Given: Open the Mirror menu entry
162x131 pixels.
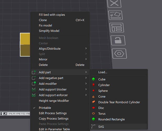Looking at the screenshot, I should tap(43, 59).
